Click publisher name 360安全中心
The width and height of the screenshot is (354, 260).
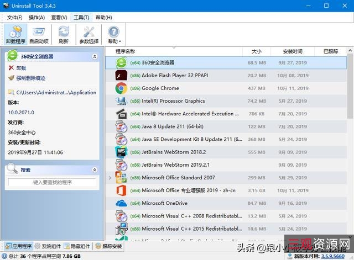pyautogui.click(x=22, y=132)
